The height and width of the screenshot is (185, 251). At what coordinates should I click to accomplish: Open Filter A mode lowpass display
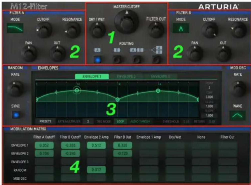coord(15,28)
